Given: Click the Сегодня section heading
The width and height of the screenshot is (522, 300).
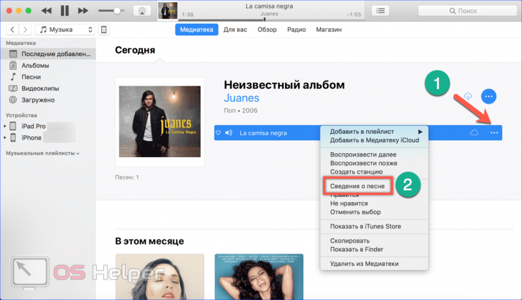Looking at the screenshot, I should [135, 50].
